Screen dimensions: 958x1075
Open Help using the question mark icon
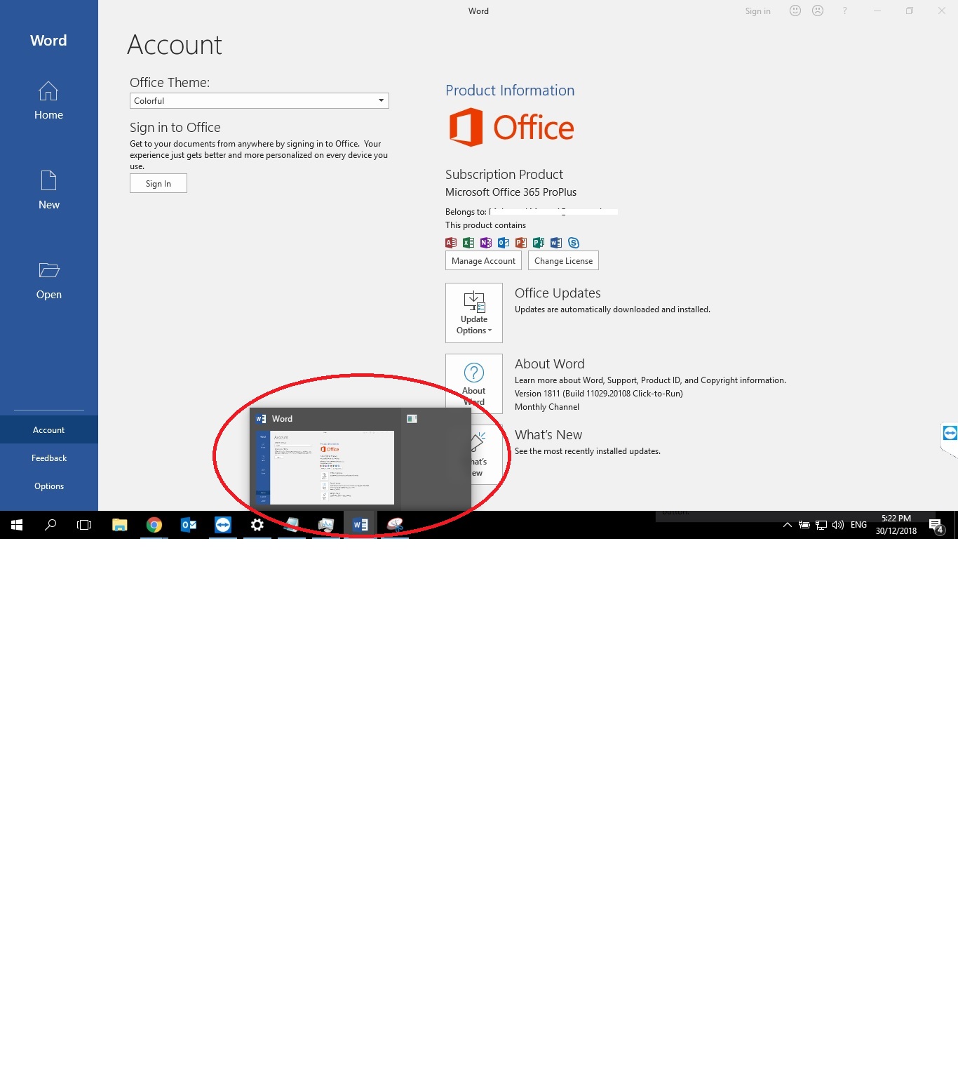pyautogui.click(x=845, y=11)
